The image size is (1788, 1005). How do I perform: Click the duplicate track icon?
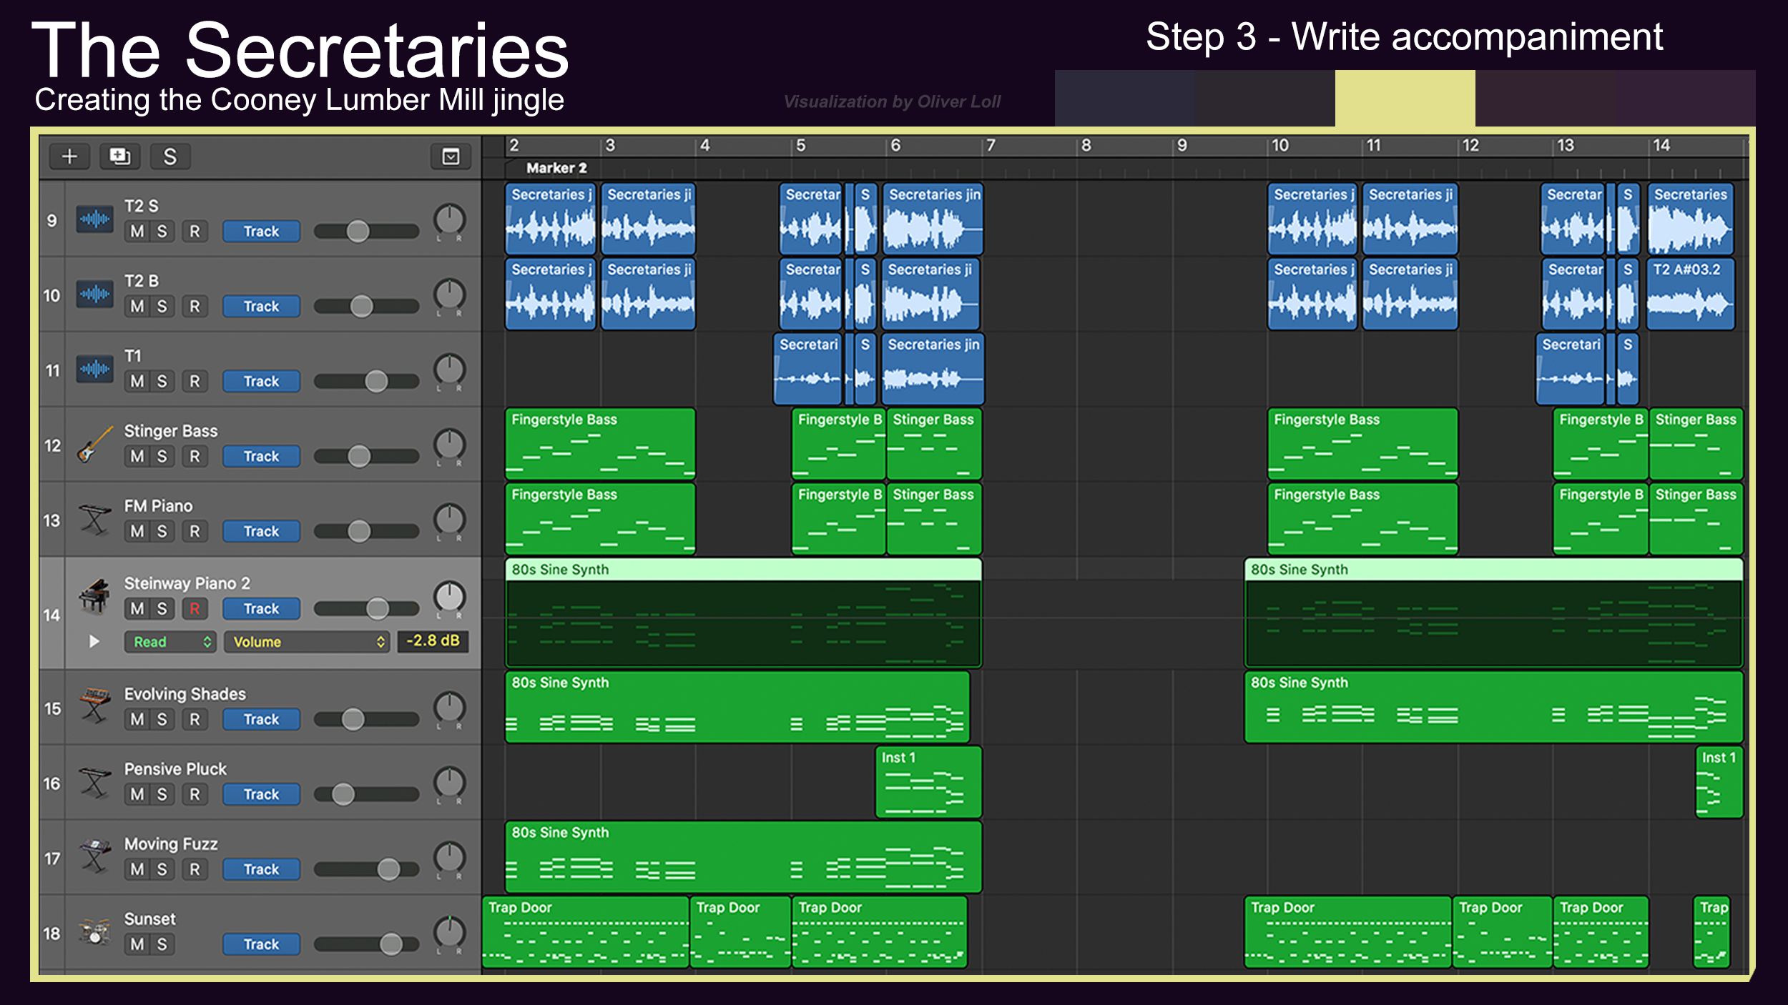[x=119, y=157]
